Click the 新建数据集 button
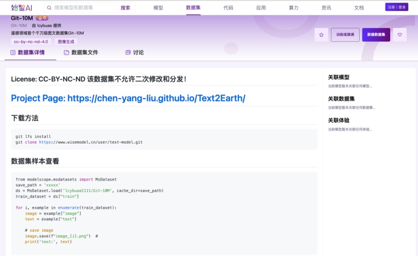The height and width of the screenshot is (256, 418). 376,35
